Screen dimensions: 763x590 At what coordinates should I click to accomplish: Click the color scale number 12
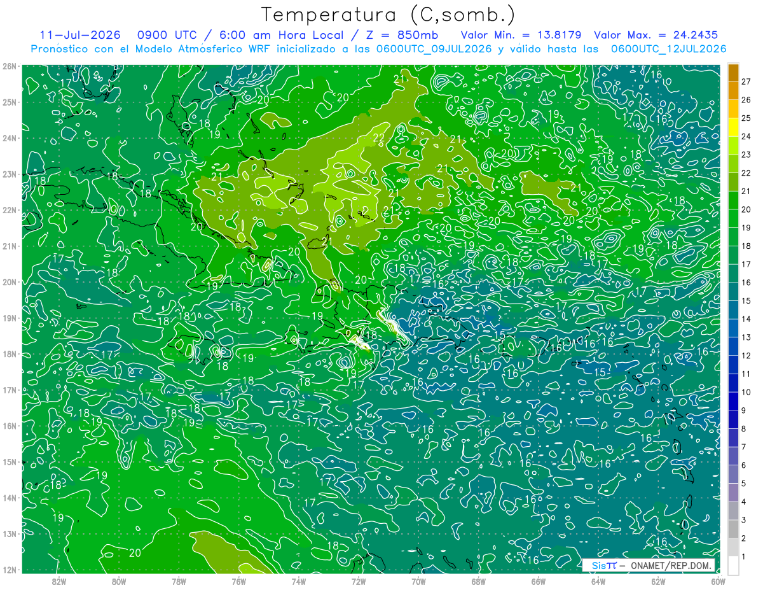746,355
